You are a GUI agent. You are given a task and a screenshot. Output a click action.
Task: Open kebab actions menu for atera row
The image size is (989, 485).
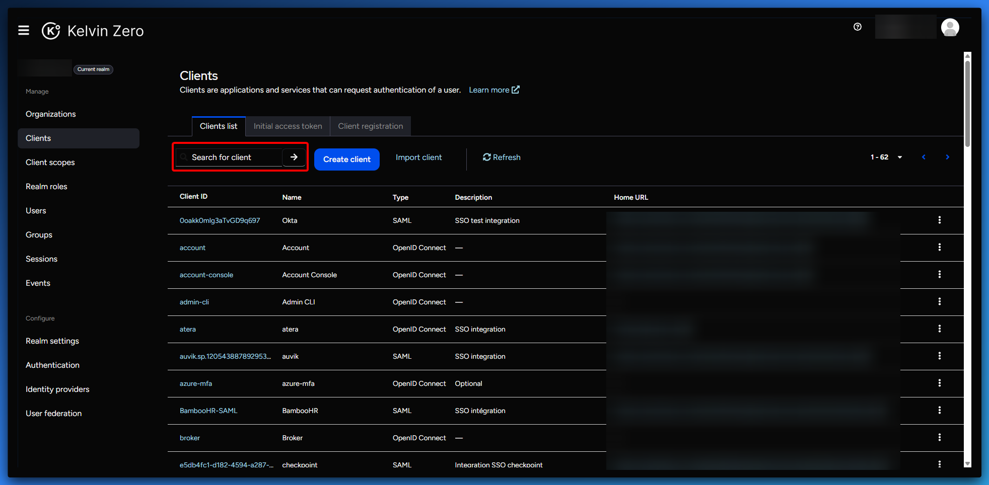click(x=939, y=329)
